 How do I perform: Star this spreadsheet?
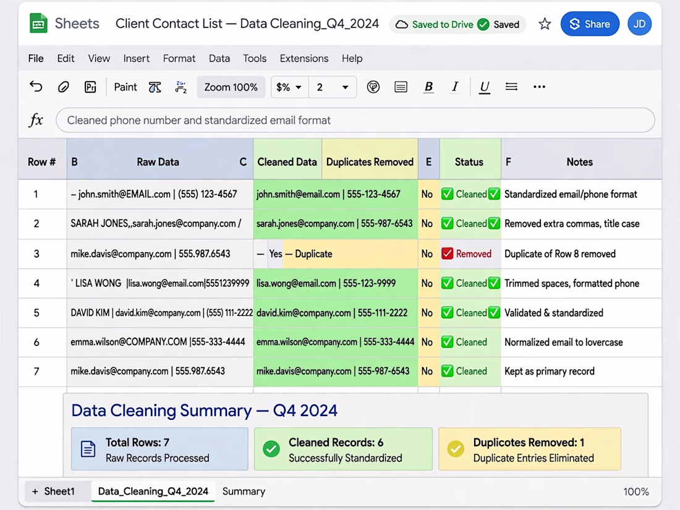[545, 24]
